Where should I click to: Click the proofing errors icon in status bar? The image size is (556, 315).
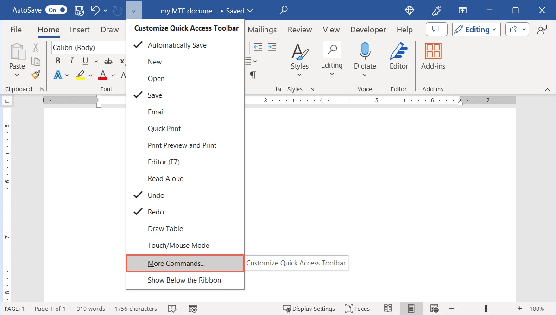pos(172,308)
